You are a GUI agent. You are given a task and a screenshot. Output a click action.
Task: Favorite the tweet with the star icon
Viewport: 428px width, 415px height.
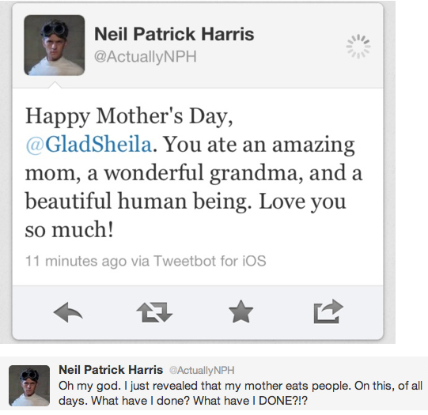241,311
